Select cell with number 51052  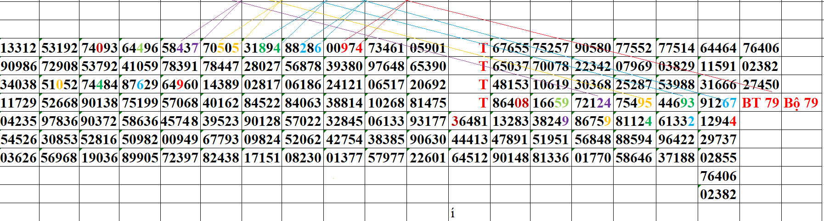pyautogui.click(x=59, y=85)
